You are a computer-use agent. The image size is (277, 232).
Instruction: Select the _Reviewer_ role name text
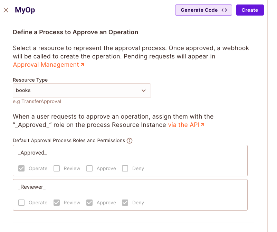pos(32,187)
